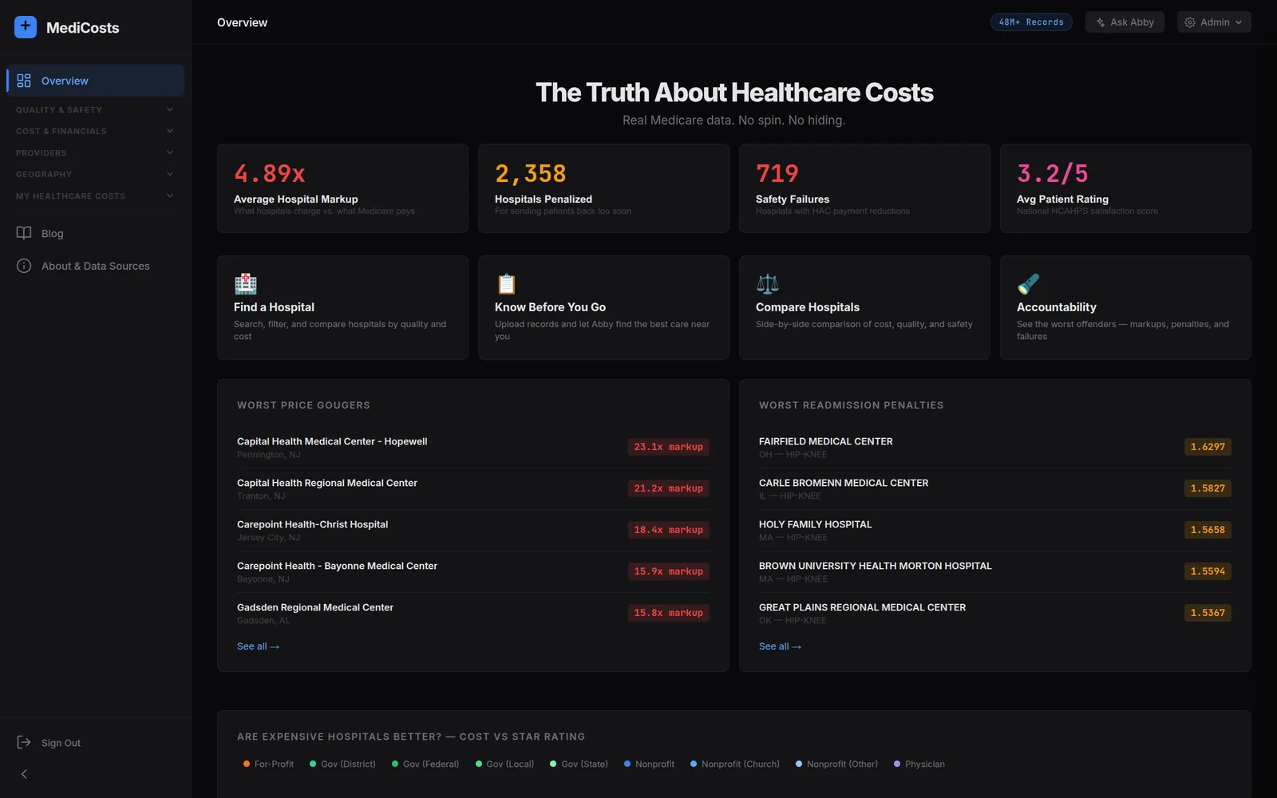Screen dimensions: 1277x798
Task: Click the 48M+ Records badge
Action: click(1031, 22)
